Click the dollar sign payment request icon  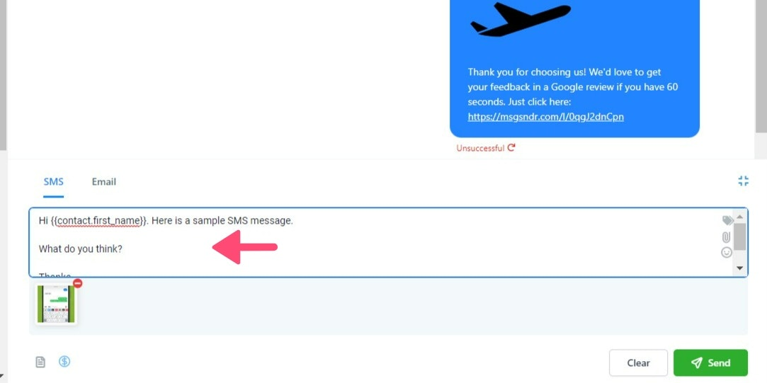coord(64,362)
